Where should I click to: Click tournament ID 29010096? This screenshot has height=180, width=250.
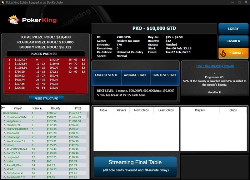point(124,37)
